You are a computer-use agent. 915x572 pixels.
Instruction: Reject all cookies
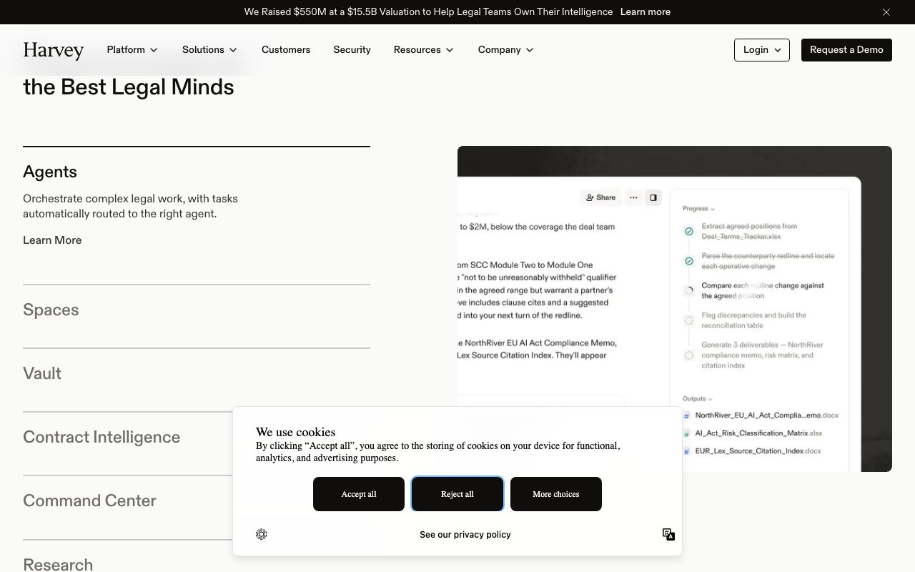coord(457,494)
